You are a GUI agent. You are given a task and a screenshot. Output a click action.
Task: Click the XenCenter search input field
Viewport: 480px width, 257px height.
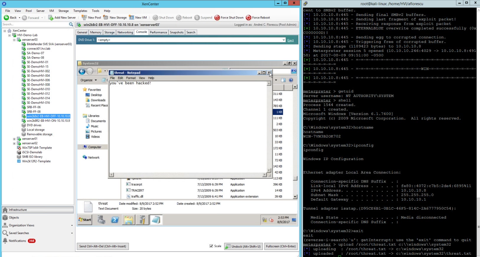(35, 24)
